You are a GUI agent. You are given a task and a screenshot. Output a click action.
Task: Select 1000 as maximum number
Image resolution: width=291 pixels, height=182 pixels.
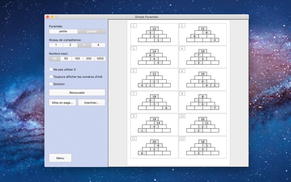click(x=100, y=59)
